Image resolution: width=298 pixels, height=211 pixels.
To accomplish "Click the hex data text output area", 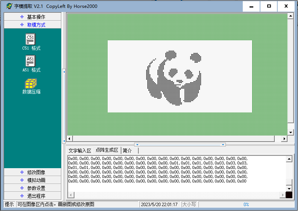I will [x=177, y=174].
